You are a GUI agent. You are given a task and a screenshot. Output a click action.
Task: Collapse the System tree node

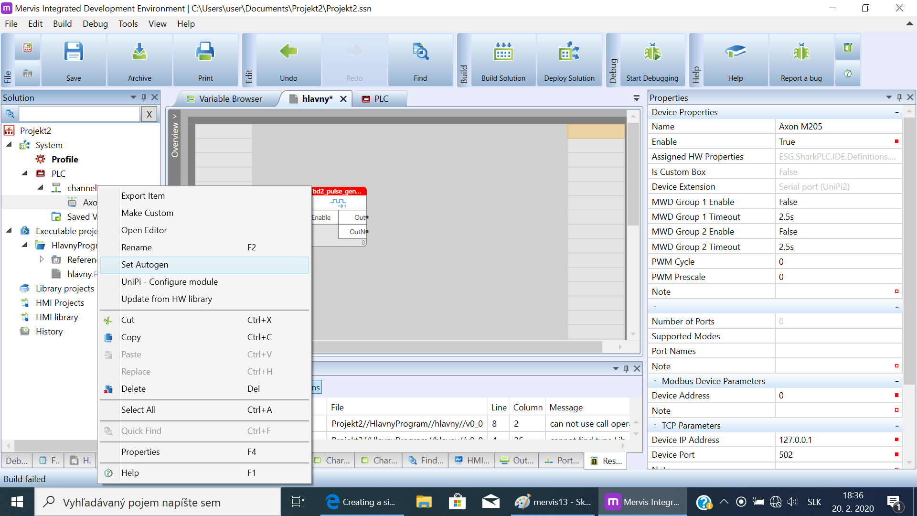9,145
